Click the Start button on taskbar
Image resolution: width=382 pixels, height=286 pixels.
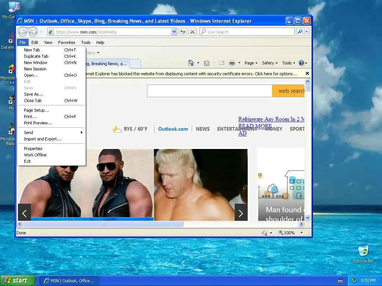pos(18,281)
